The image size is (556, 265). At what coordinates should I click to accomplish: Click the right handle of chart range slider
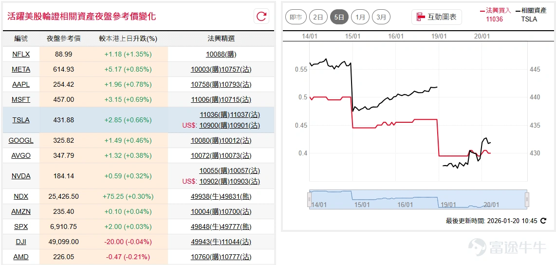click(527, 199)
